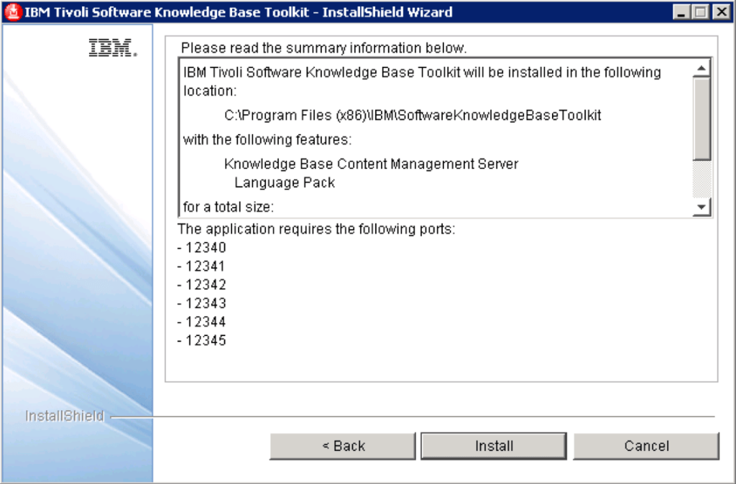Click the summary box scrollbar thumb
This screenshot has height=484, width=736.
[701, 118]
